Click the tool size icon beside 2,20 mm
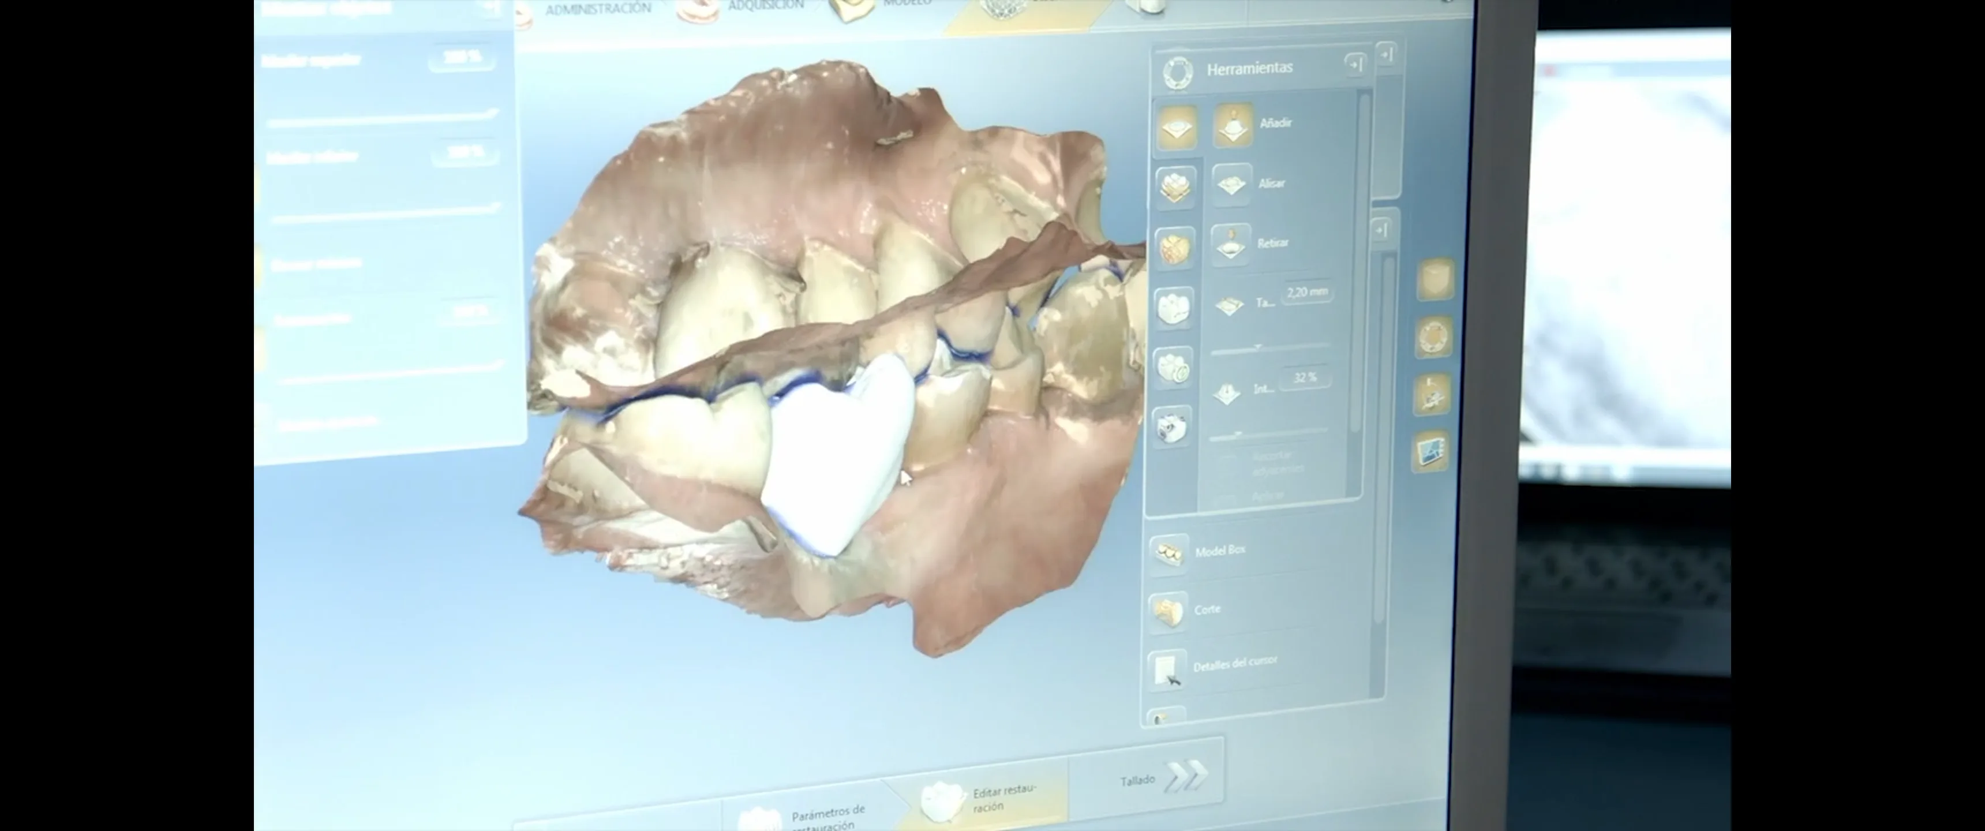Screen dimensions: 1985x831 [x=1229, y=305]
